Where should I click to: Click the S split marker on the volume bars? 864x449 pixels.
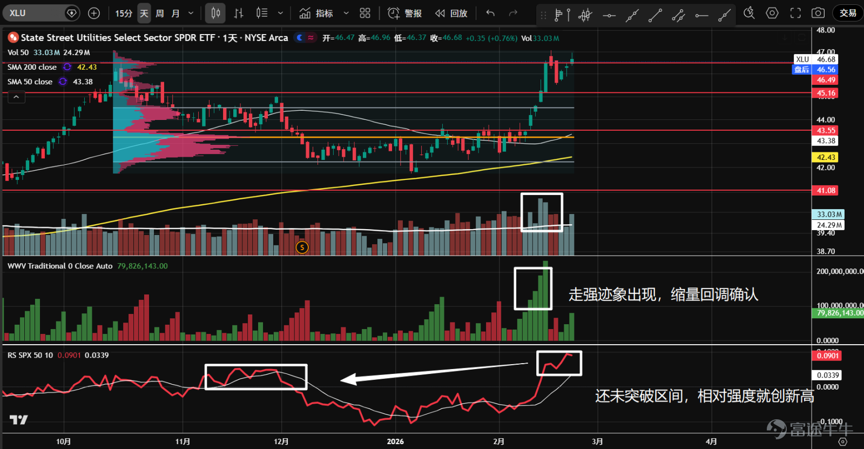click(x=302, y=247)
